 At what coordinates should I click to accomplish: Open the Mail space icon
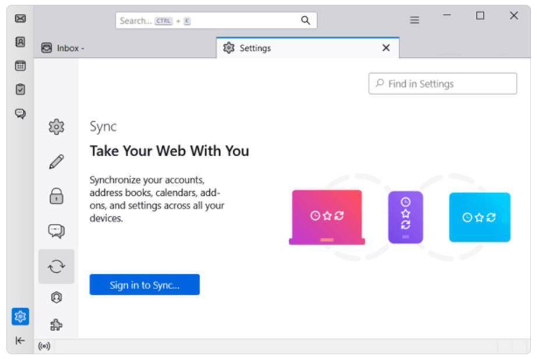click(20, 19)
